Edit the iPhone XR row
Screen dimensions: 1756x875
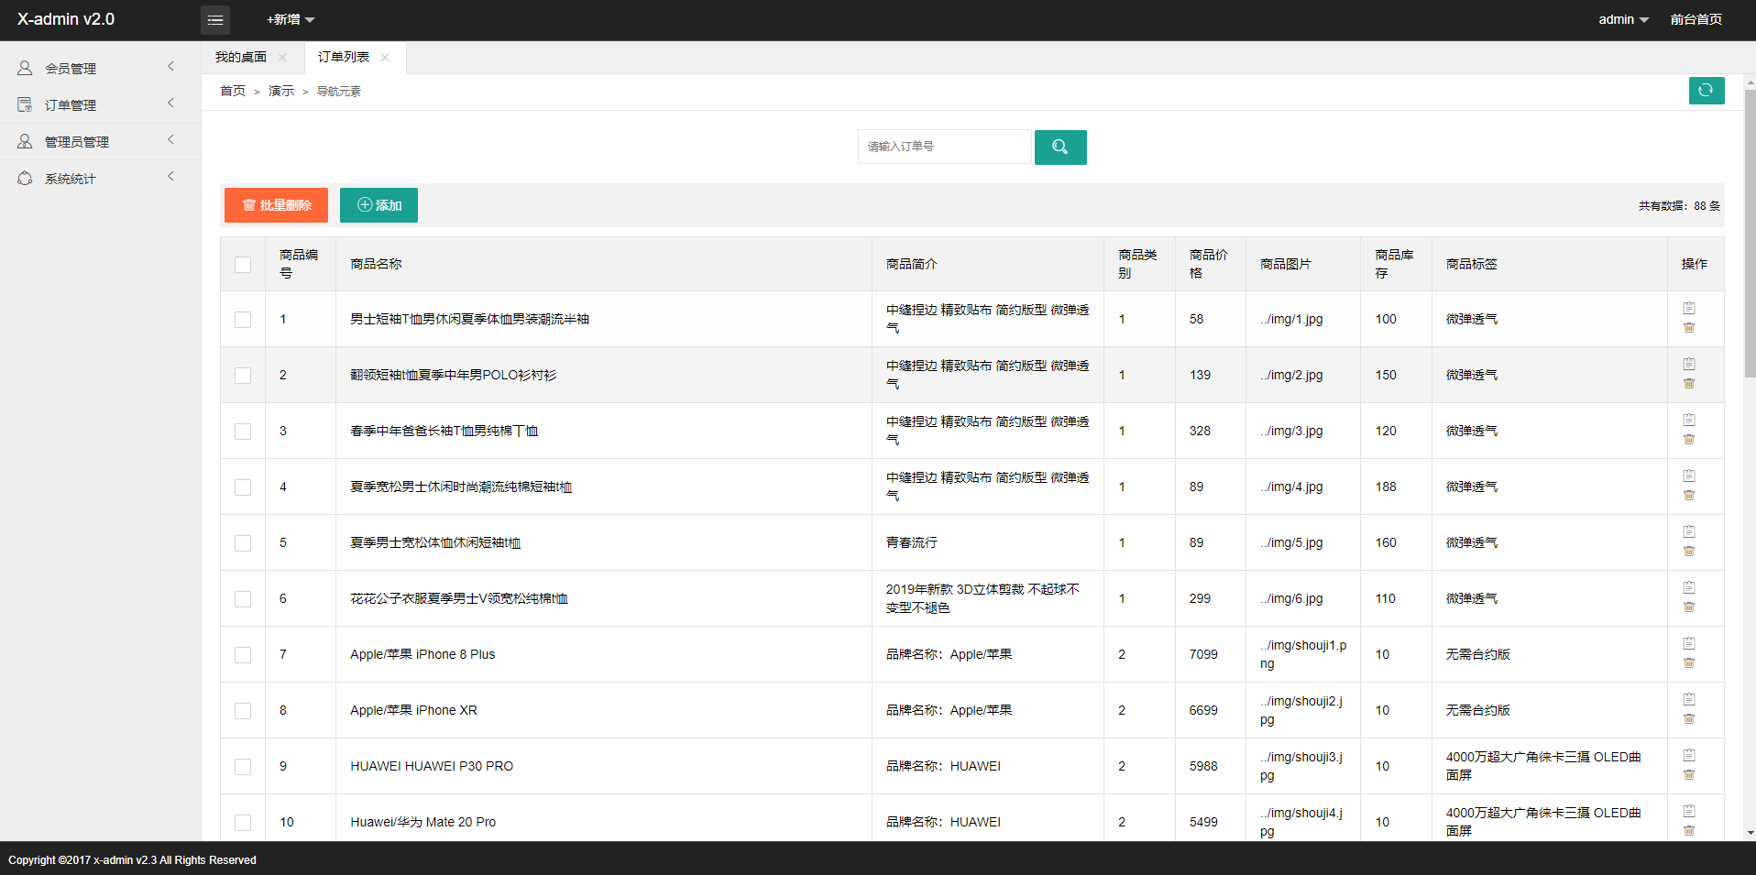tap(1689, 699)
